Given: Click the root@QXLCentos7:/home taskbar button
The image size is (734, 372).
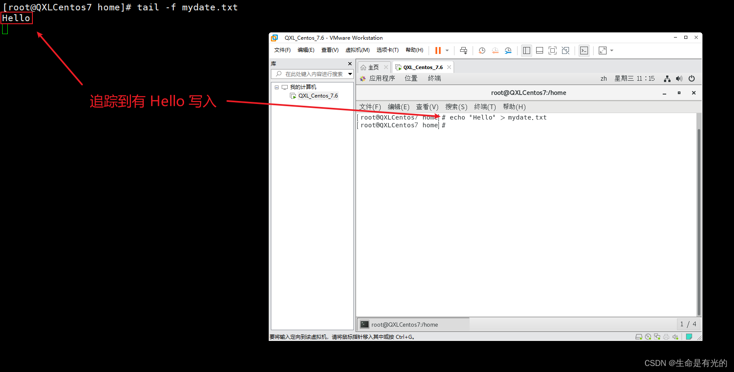Looking at the screenshot, I should (413, 325).
